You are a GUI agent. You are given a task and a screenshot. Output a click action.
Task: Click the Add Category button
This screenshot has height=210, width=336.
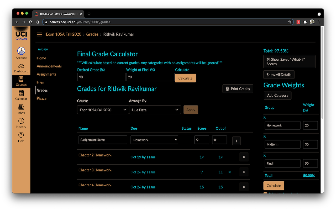(x=277, y=95)
